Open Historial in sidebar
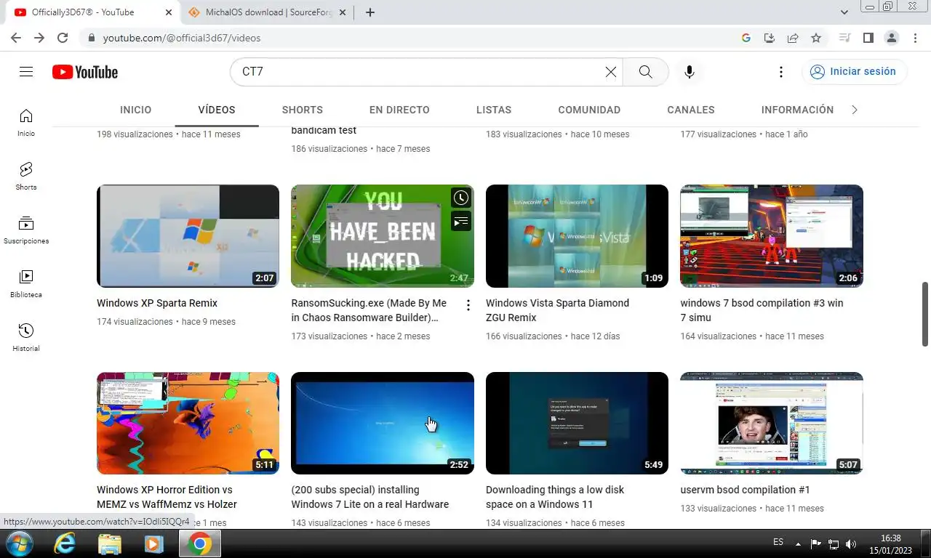 click(x=26, y=338)
